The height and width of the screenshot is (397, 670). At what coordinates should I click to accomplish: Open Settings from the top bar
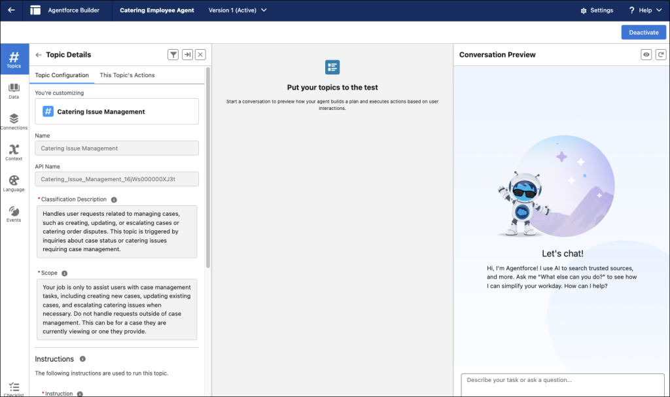[x=596, y=10]
